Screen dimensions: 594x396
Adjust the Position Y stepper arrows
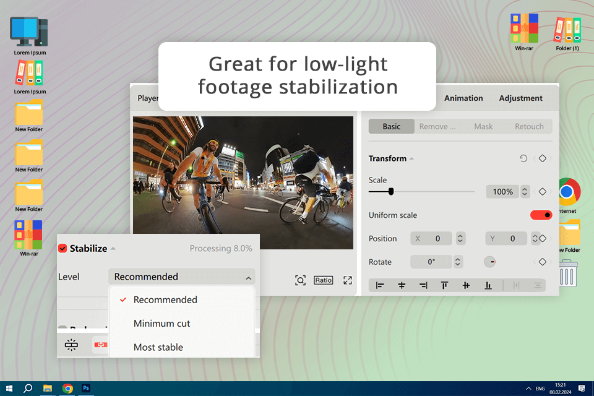coord(535,238)
